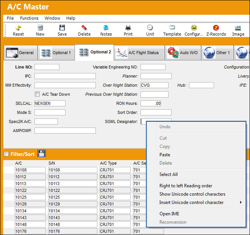Open the Functions menu
The width and height of the screenshot is (250, 235).
coord(29,18)
